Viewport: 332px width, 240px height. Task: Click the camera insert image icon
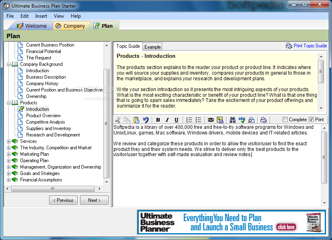[x=211, y=120]
